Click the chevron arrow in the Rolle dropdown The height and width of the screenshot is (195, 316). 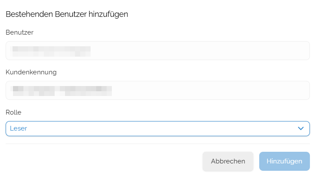point(301,128)
